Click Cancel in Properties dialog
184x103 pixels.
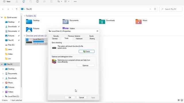(81, 98)
